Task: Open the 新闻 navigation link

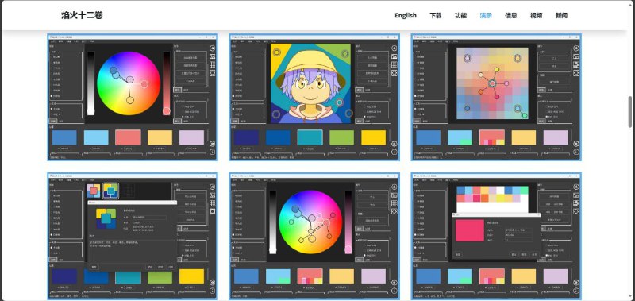Action: (x=561, y=15)
